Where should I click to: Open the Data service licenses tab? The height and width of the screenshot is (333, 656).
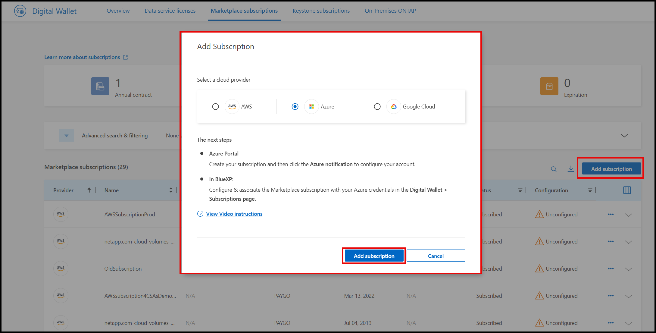tap(170, 11)
